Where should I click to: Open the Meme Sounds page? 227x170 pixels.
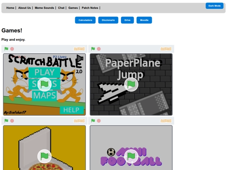click(x=44, y=8)
